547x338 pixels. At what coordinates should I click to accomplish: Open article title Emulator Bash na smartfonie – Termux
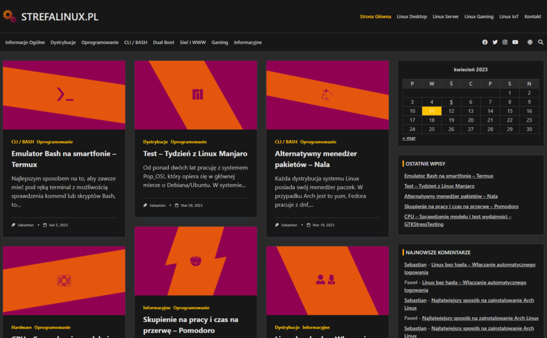(x=64, y=159)
